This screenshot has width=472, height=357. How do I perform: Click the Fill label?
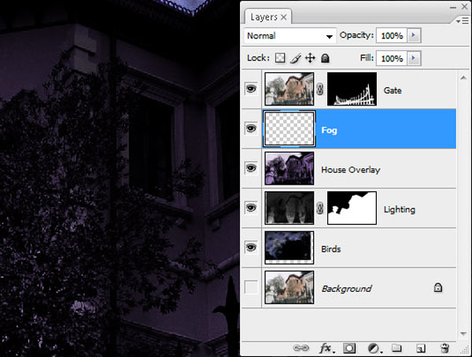[x=367, y=57]
